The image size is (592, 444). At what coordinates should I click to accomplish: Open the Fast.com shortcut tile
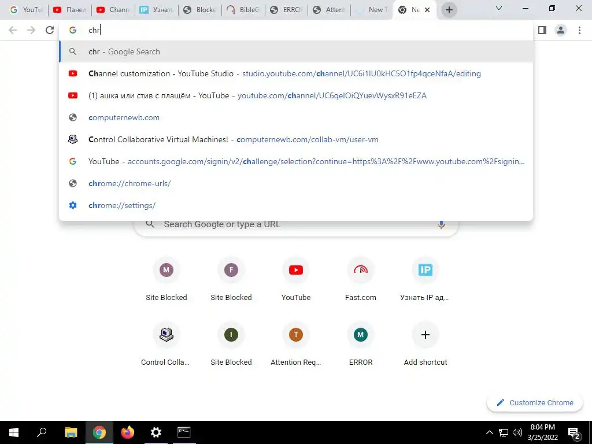point(361,280)
